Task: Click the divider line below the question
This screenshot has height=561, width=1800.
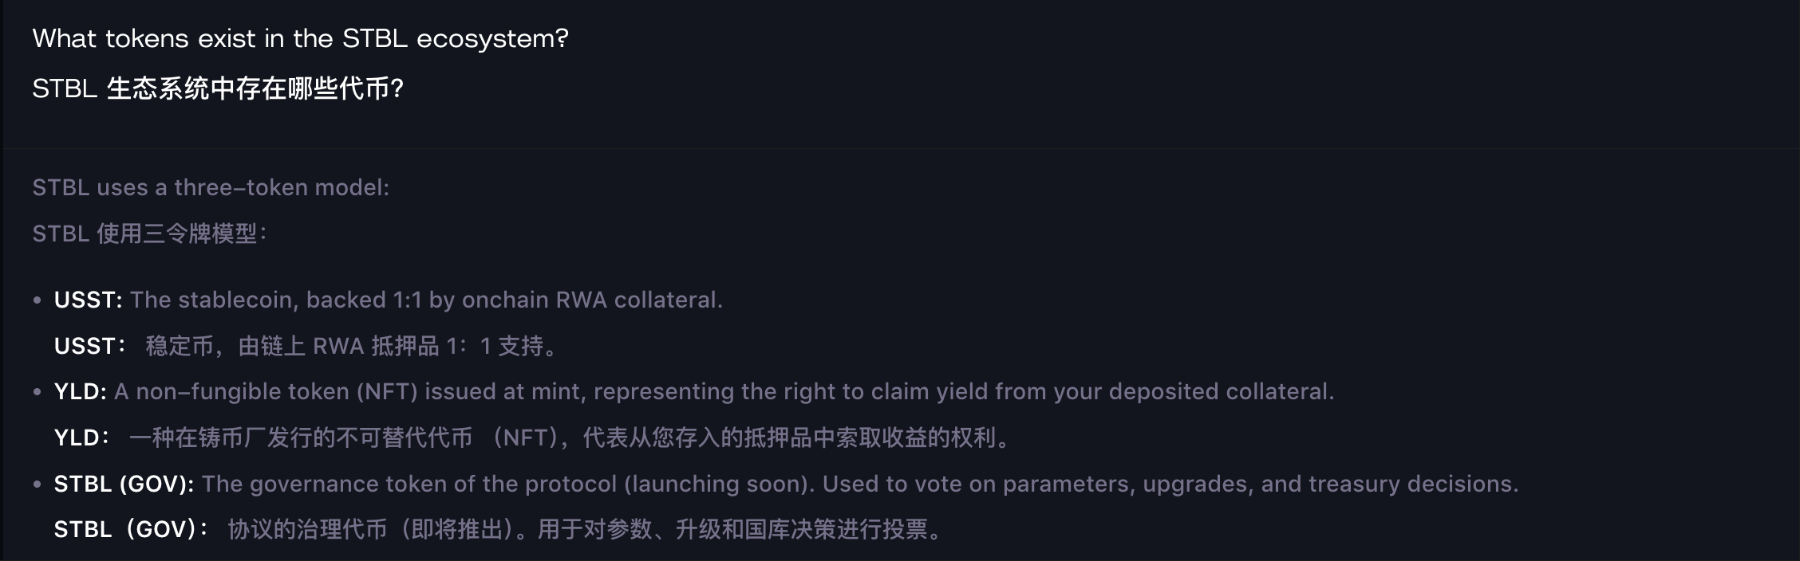Action: (900, 148)
